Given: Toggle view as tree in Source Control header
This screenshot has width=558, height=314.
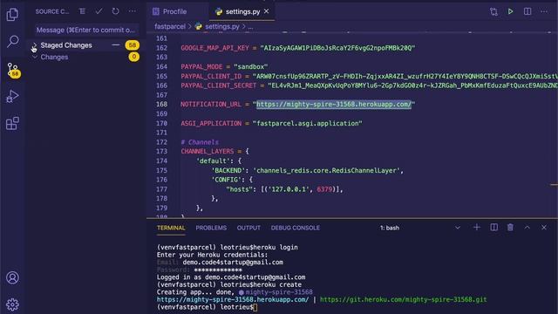Looking at the screenshot, I should pyautogui.click(x=82, y=11).
